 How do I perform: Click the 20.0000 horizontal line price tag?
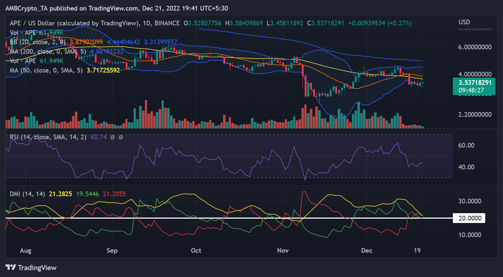coord(469,218)
